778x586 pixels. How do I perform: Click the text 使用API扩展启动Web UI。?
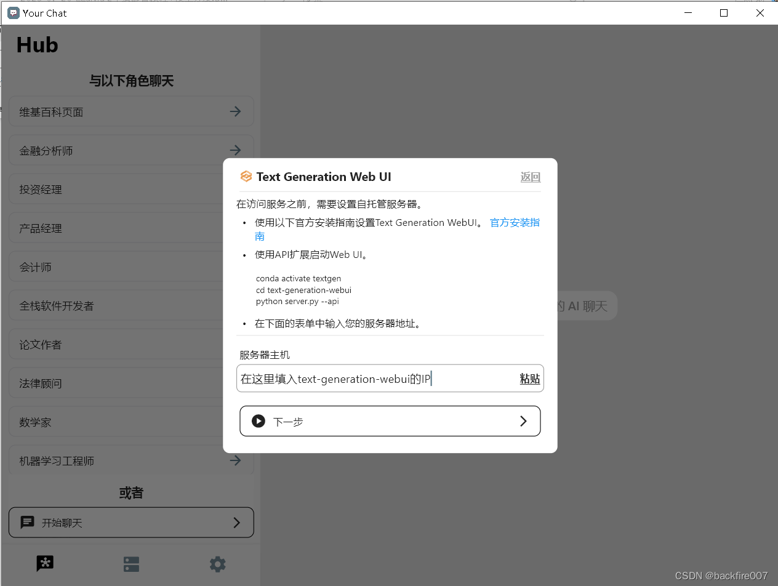pyautogui.click(x=311, y=254)
